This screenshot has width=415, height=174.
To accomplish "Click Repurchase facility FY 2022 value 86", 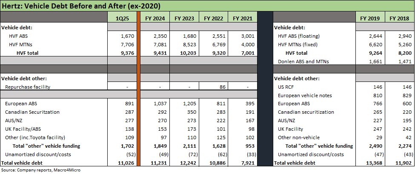I will click(x=222, y=87).
